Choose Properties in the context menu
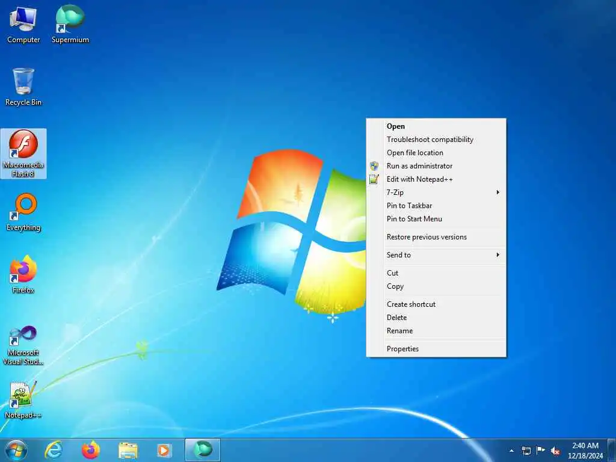 tap(436, 349)
